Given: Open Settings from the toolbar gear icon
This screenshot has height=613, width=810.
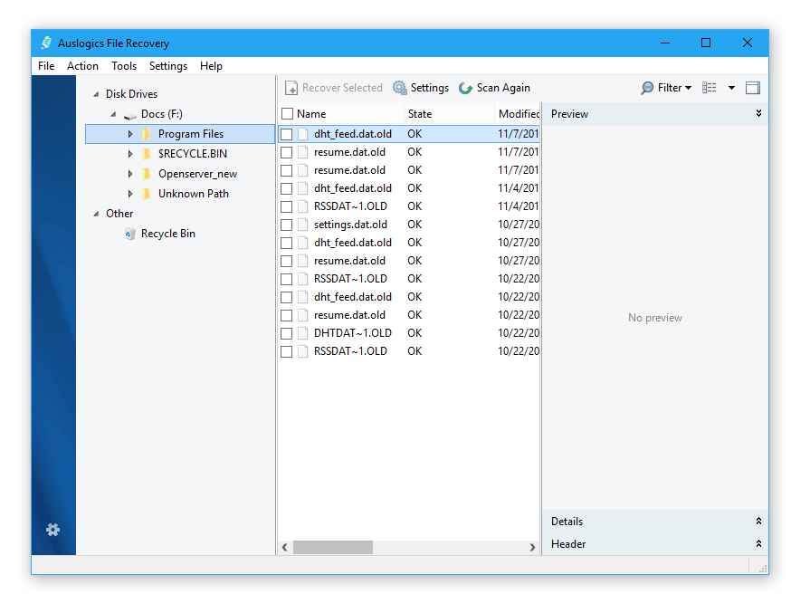Looking at the screenshot, I should click(399, 88).
